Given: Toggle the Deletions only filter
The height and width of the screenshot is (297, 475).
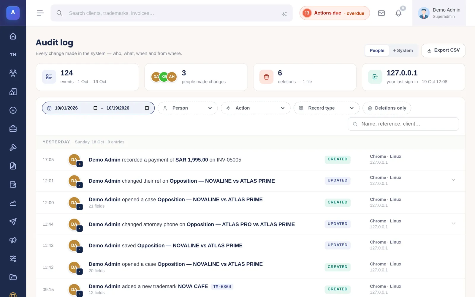Looking at the screenshot, I should (x=387, y=108).
